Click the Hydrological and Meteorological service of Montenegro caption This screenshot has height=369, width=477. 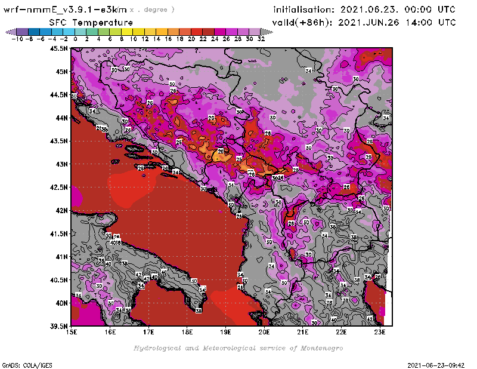[x=238, y=348]
